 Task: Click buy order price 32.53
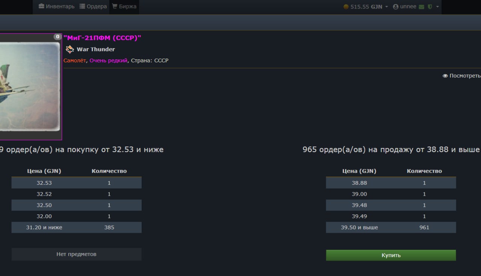[x=44, y=183]
